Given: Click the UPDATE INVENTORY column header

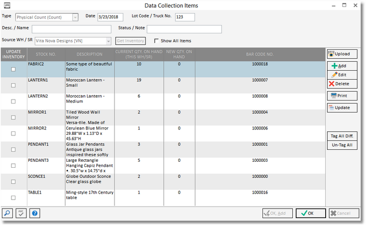Looking at the screenshot, I should [x=13, y=54].
